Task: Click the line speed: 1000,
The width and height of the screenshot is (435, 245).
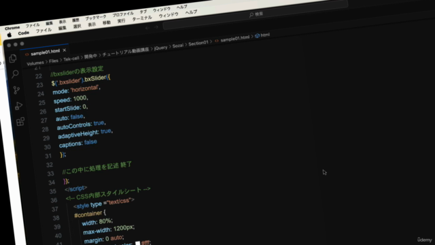Action: [x=71, y=99]
